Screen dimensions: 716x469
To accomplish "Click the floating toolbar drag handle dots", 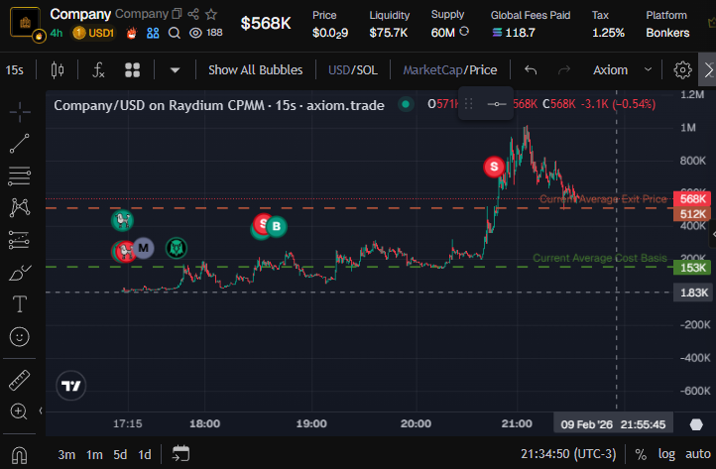I will tap(468, 104).
